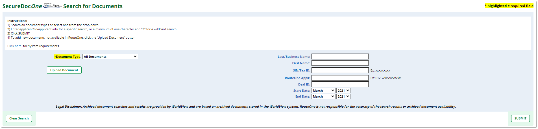Viewport: 538px width, 129px height.
Task: Focus the Deal ID input field
Action: pos(340,84)
